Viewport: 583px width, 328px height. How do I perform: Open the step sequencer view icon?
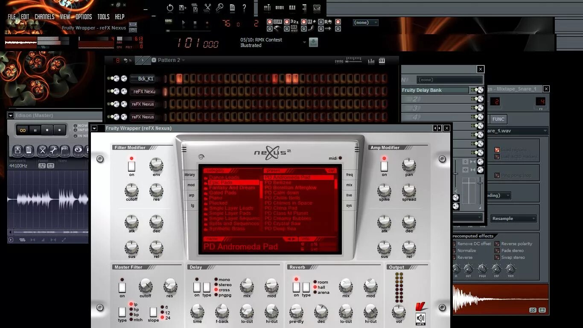(280, 8)
